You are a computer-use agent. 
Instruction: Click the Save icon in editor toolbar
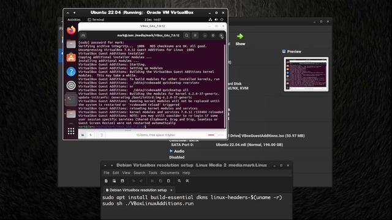tap(123, 181)
